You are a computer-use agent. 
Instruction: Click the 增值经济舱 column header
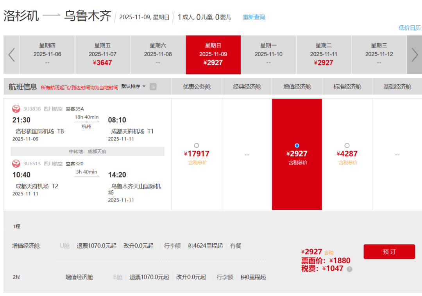coord(297,87)
